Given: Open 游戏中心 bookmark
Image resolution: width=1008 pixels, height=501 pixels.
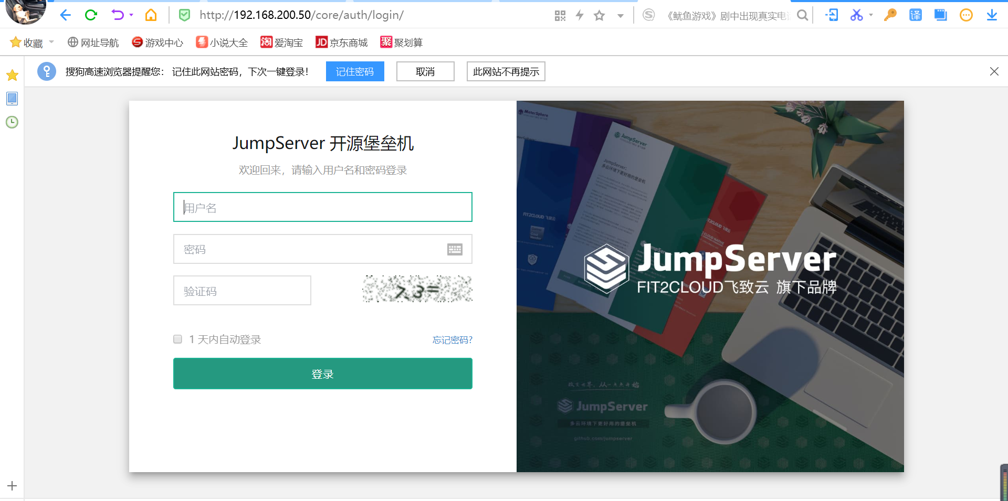Looking at the screenshot, I should click(157, 42).
